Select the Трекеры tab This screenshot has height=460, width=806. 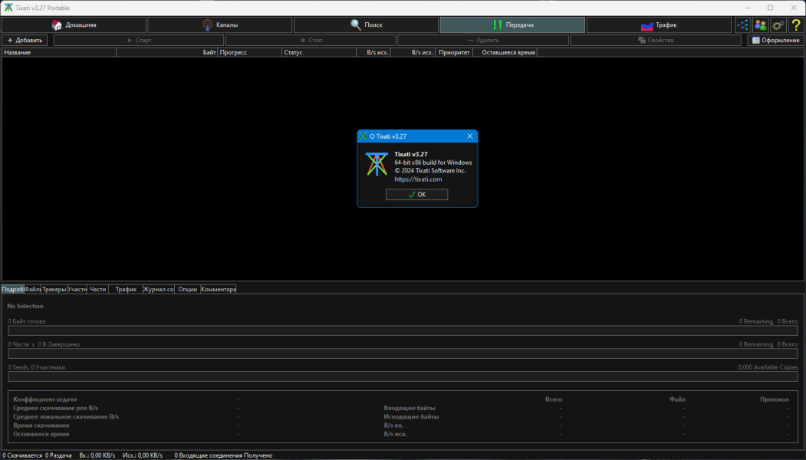54,289
